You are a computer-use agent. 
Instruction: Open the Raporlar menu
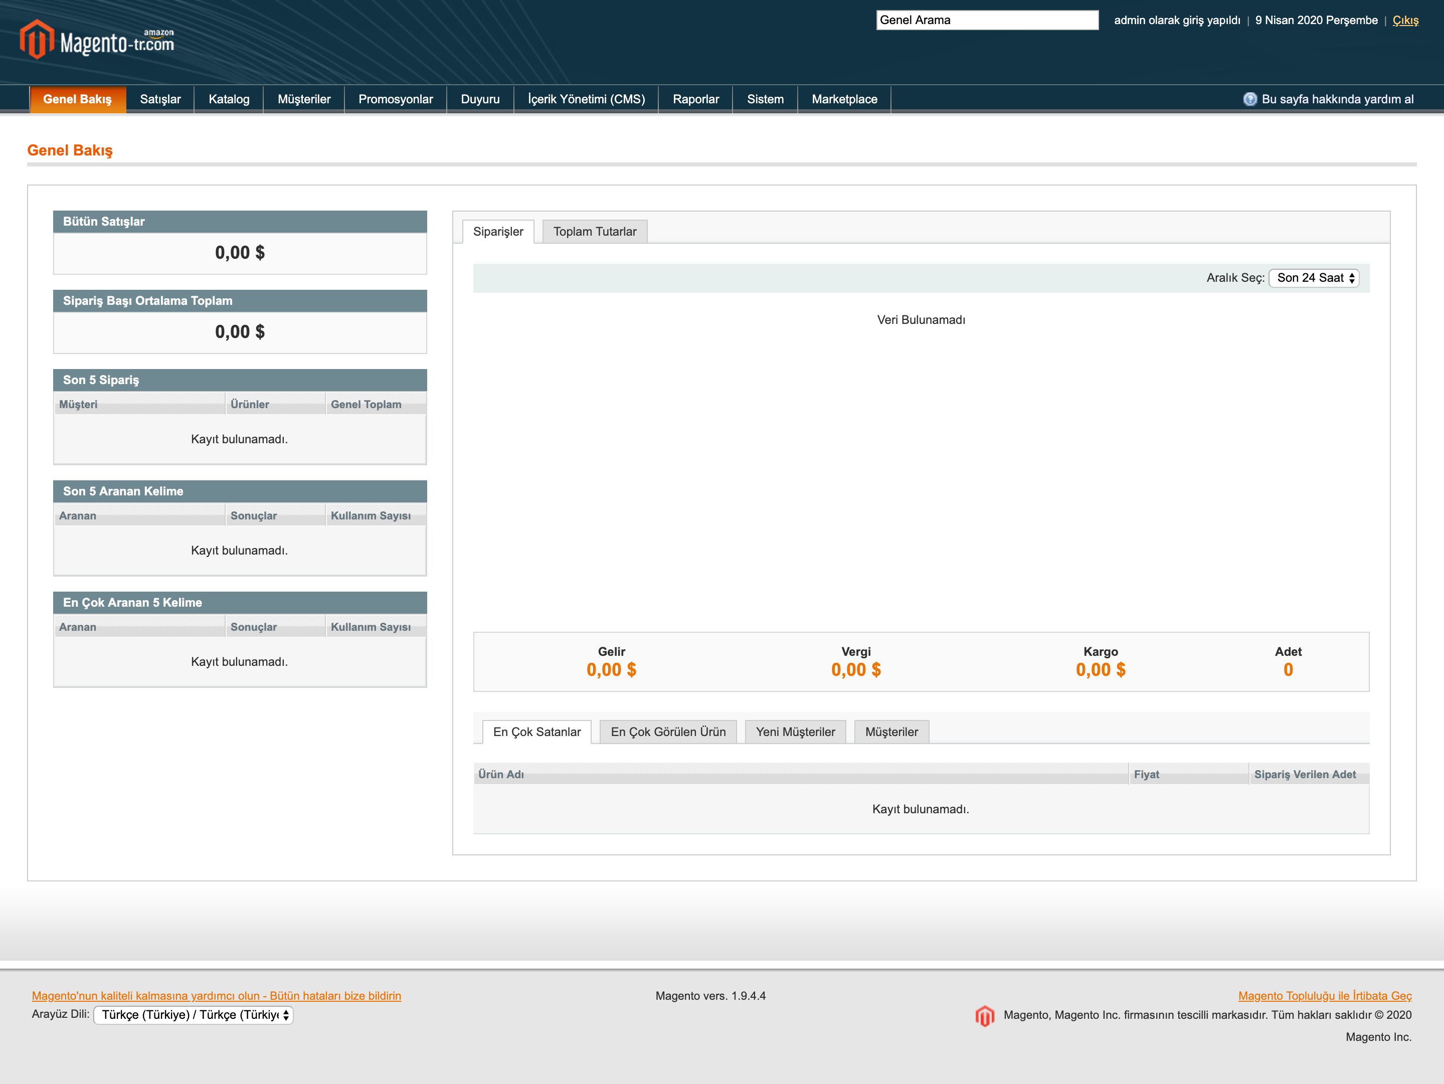coord(696,99)
